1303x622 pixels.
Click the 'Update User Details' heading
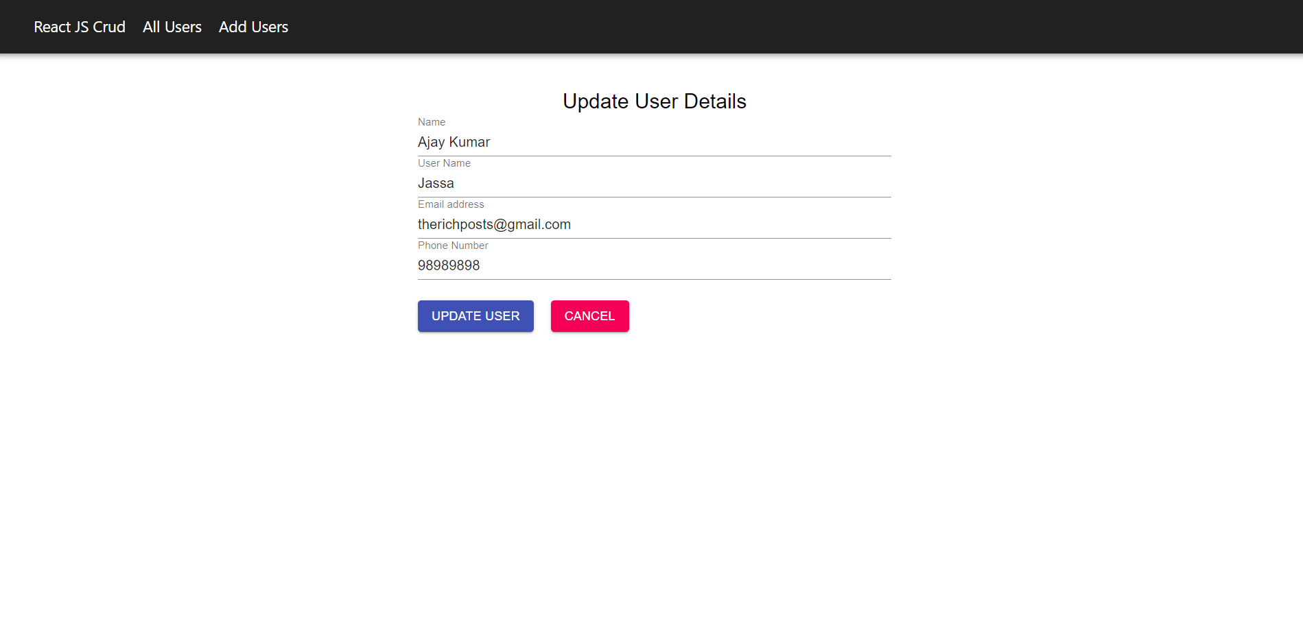[x=654, y=101]
